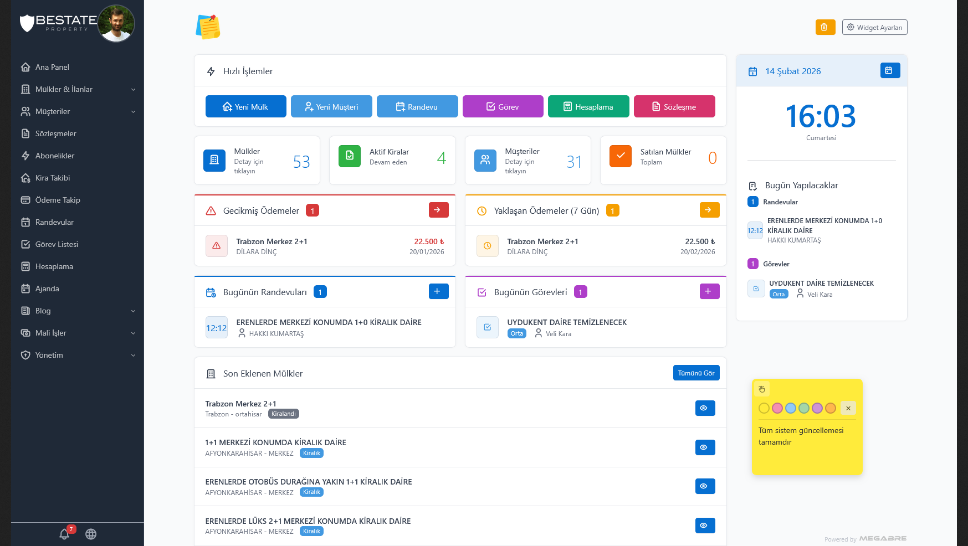Open overdue payments red arrow button
968x546 pixels.
438,210
